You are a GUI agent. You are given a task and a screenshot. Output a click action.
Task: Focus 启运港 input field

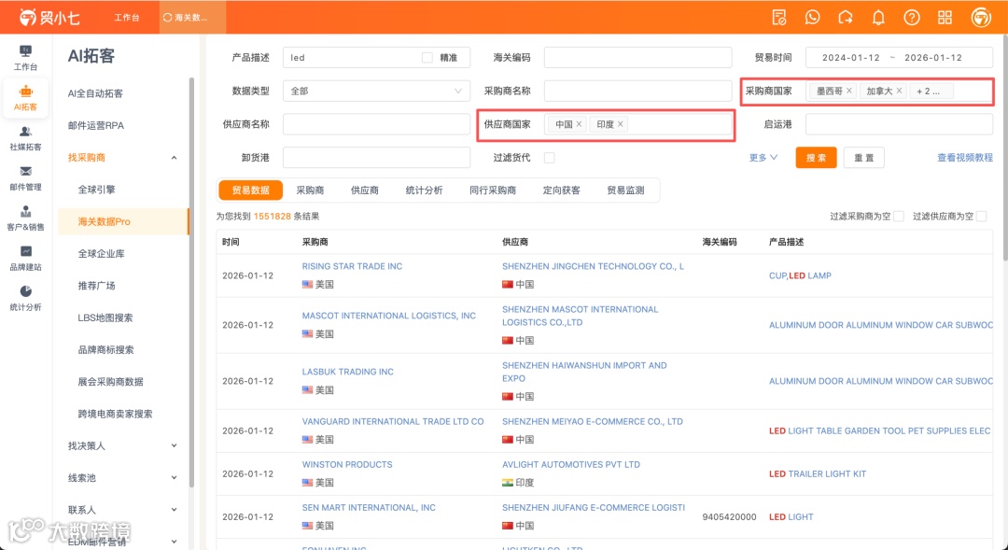click(899, 124)
